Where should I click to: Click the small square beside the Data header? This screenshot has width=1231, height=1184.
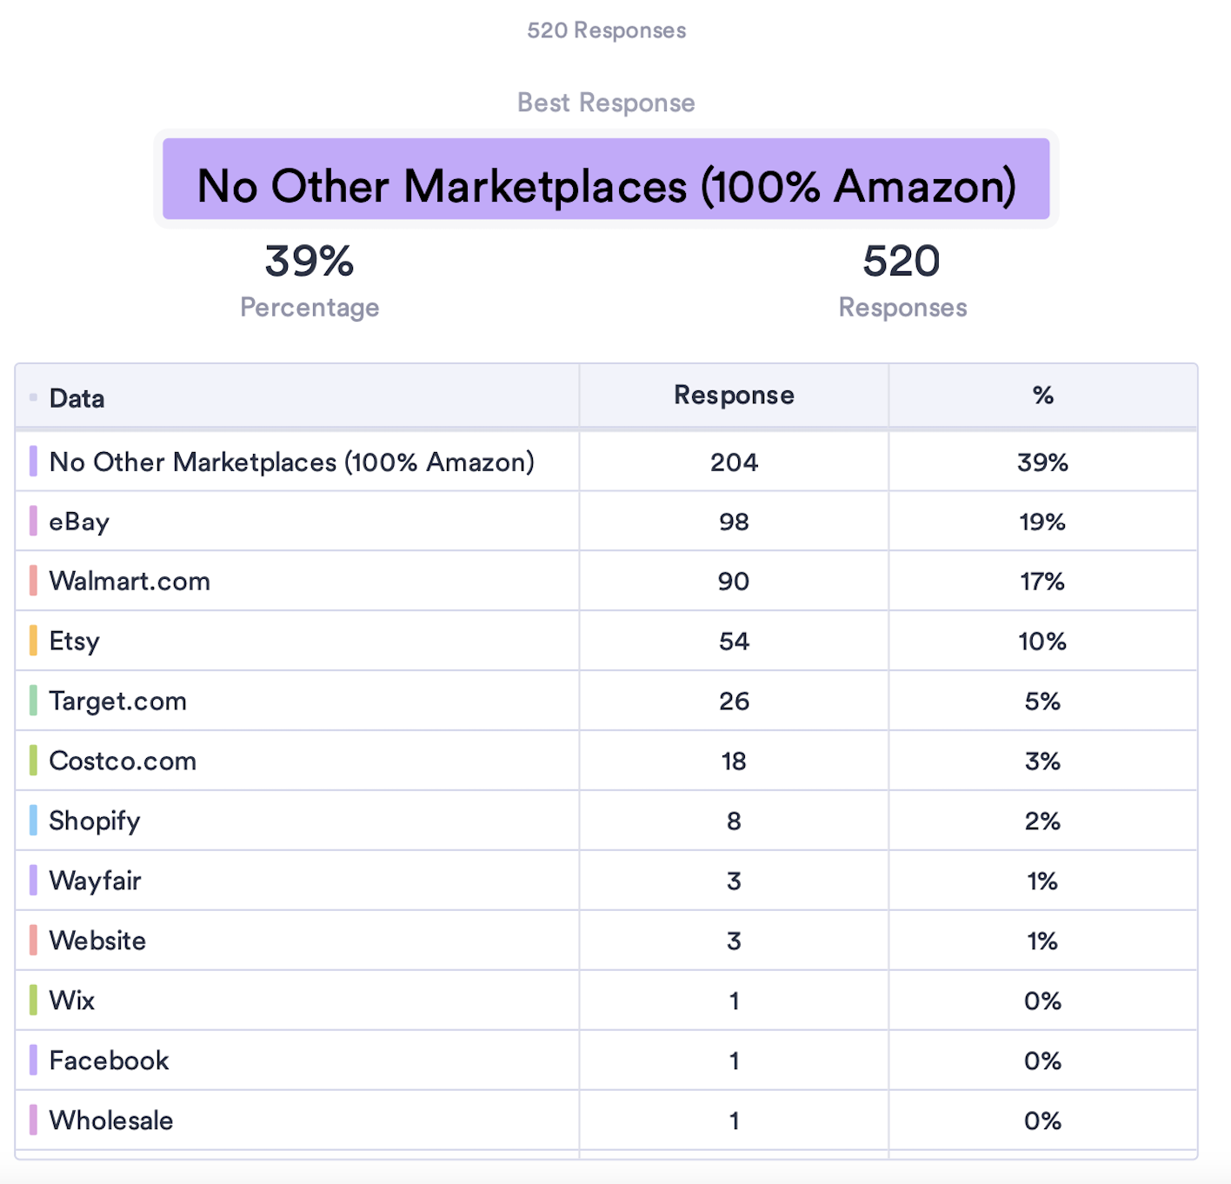[x=33, y=397]
